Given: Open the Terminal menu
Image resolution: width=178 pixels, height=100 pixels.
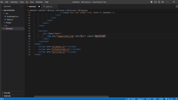Looking at the screenshot, I should 39,2.
